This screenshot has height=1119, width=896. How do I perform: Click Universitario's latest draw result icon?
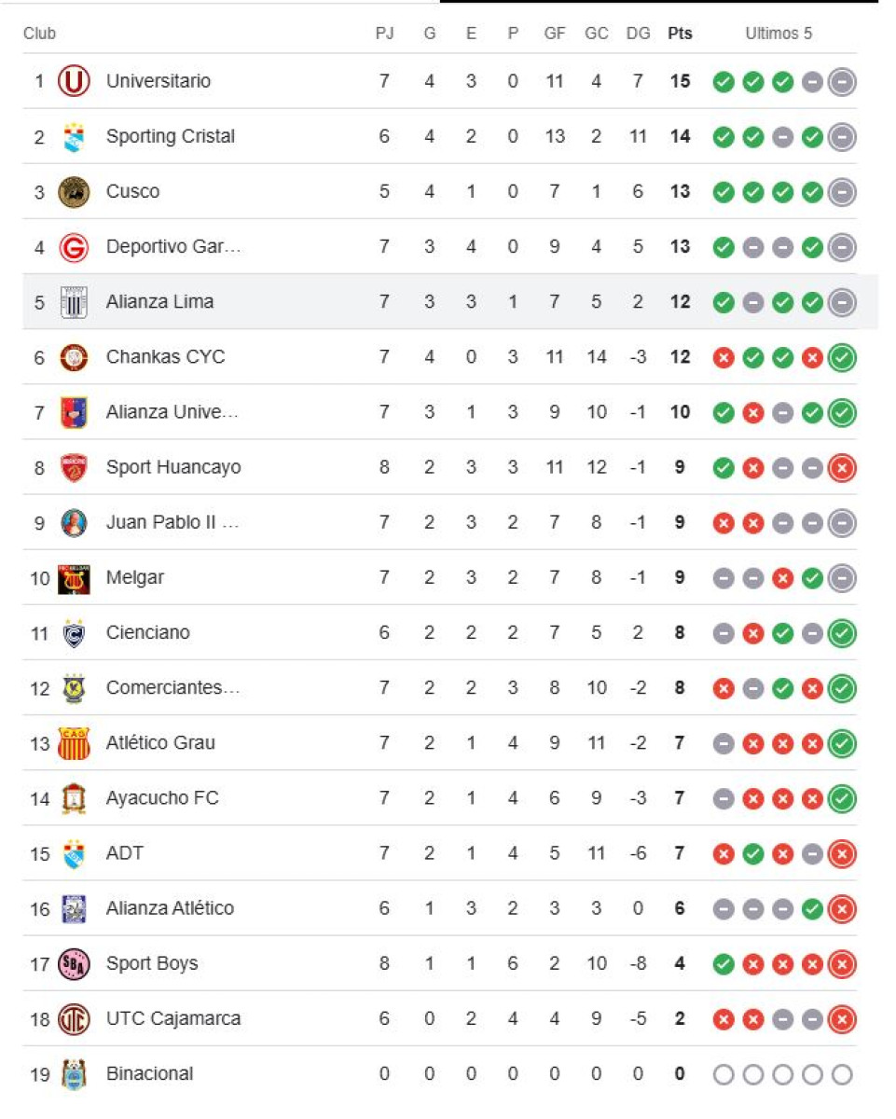[x=842, y=82]
